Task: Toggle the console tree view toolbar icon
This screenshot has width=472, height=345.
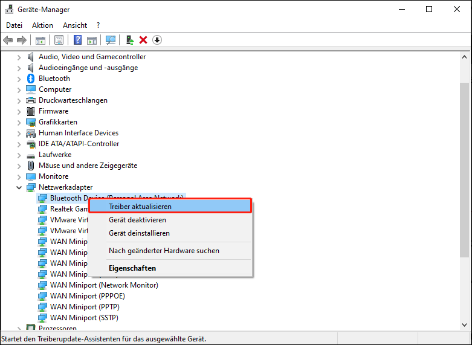Action: click(x=40, y=40)
